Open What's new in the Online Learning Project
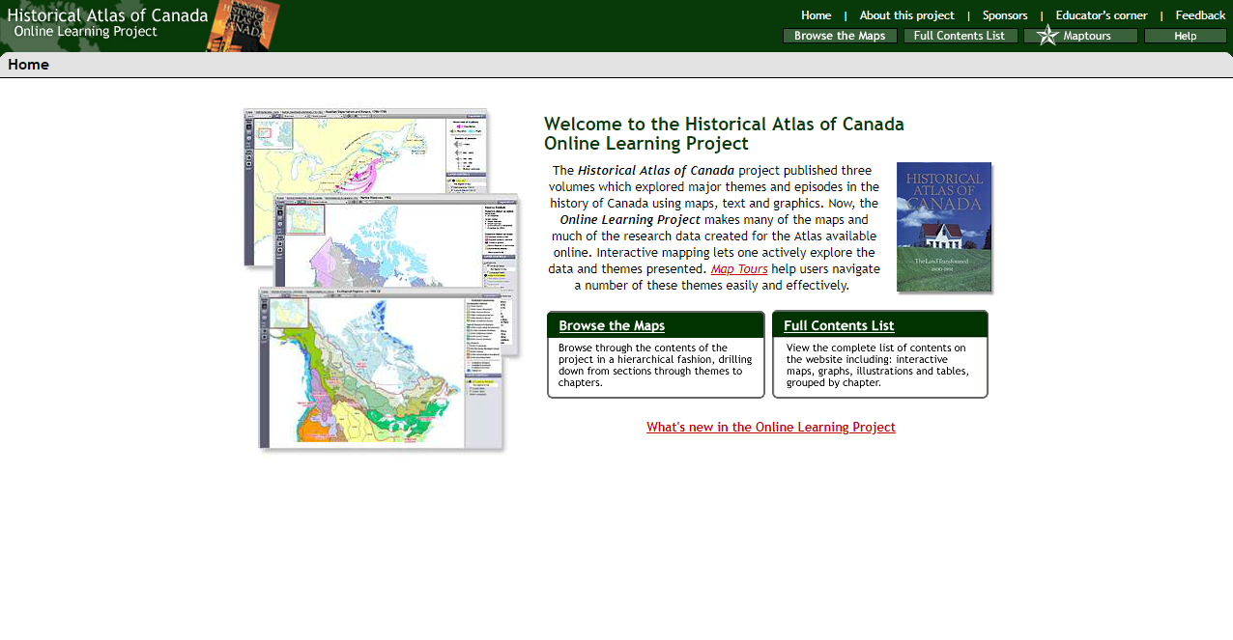This screenshot has height=640, width=1233. (771, 427)
